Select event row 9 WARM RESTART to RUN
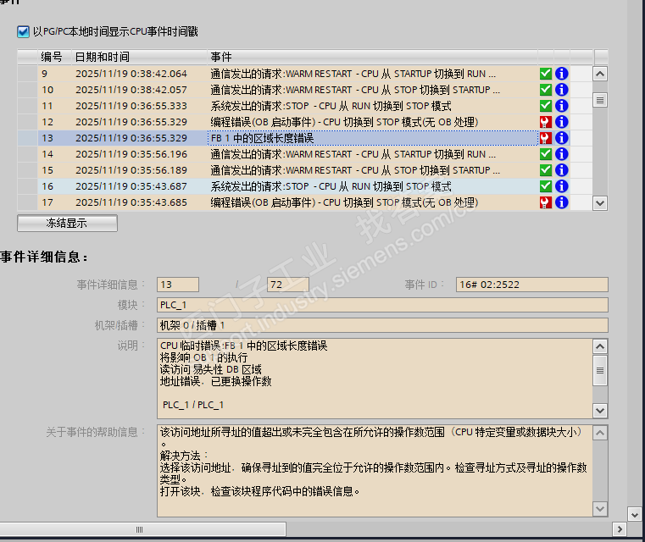The image size is (645, 542). point(305,74)
